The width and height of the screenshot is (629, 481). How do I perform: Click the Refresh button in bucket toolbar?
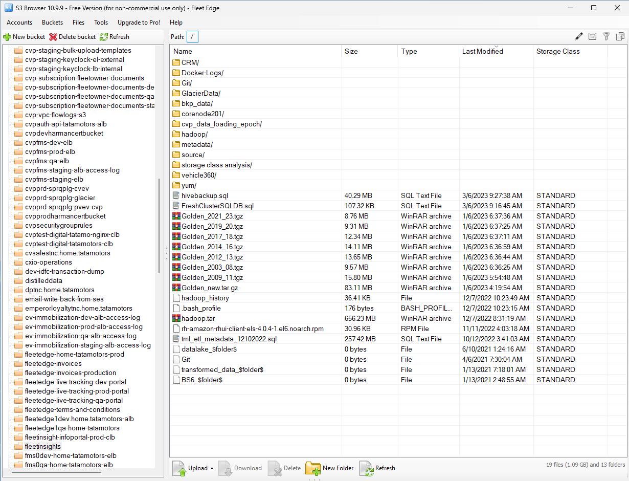tap(115, 37)
